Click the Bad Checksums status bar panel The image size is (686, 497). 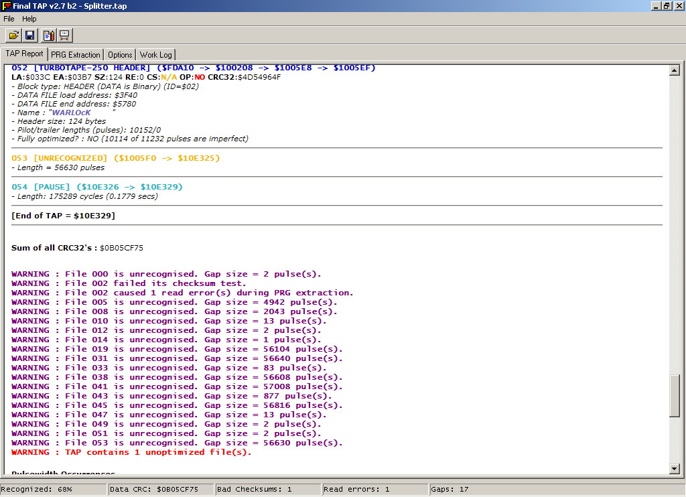268,490
